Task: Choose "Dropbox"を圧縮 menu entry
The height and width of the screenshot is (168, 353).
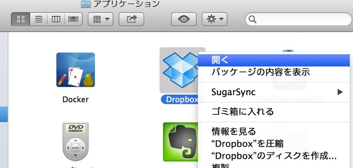Action: tap(274, 143)
